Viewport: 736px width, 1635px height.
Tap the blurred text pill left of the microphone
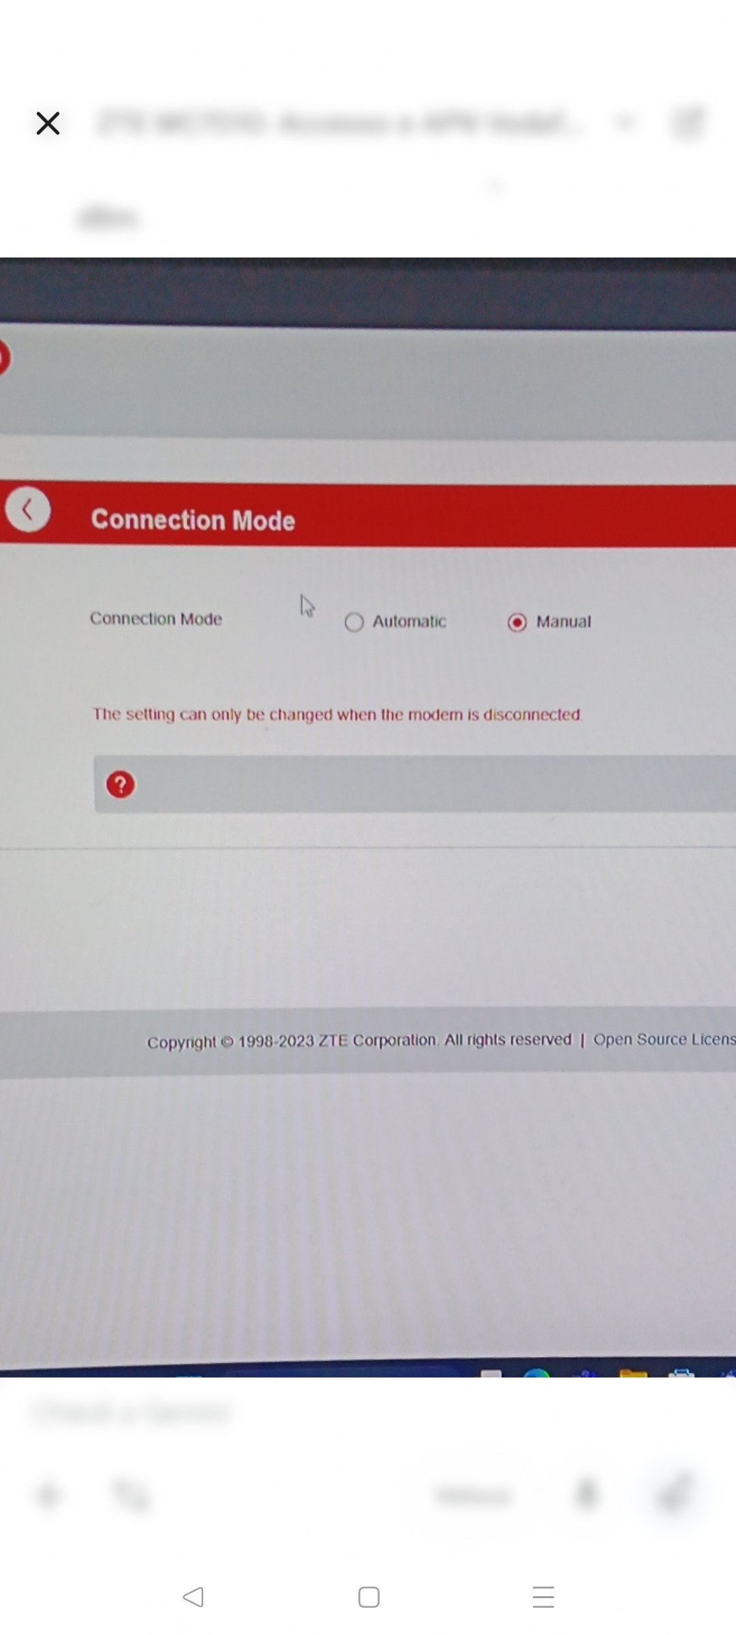click(473, 1496)
